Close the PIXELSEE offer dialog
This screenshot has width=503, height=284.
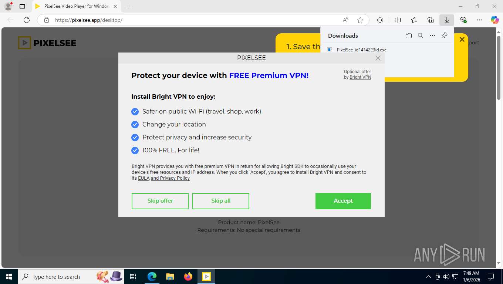click(378, 58)
